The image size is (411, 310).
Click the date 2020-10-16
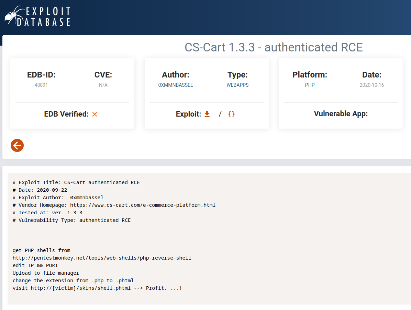372,85
